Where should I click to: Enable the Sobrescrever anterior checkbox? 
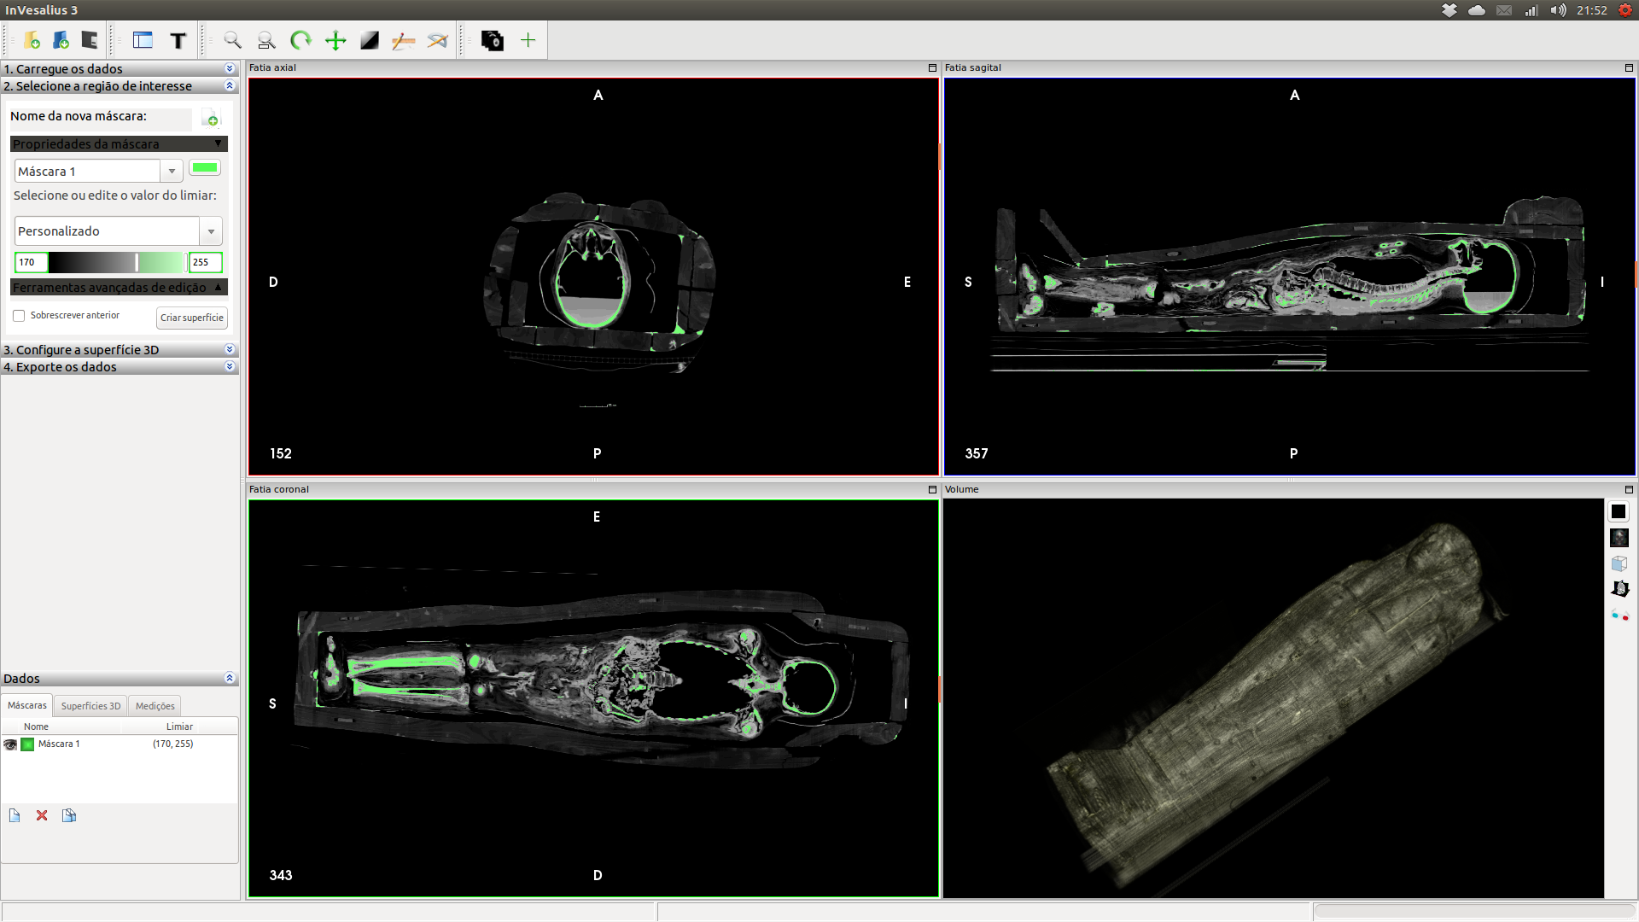coord(19,316)
